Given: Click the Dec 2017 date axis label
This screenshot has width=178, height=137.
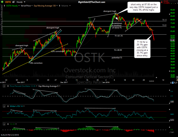Looking at the screenshot, I should click(64, 82).
